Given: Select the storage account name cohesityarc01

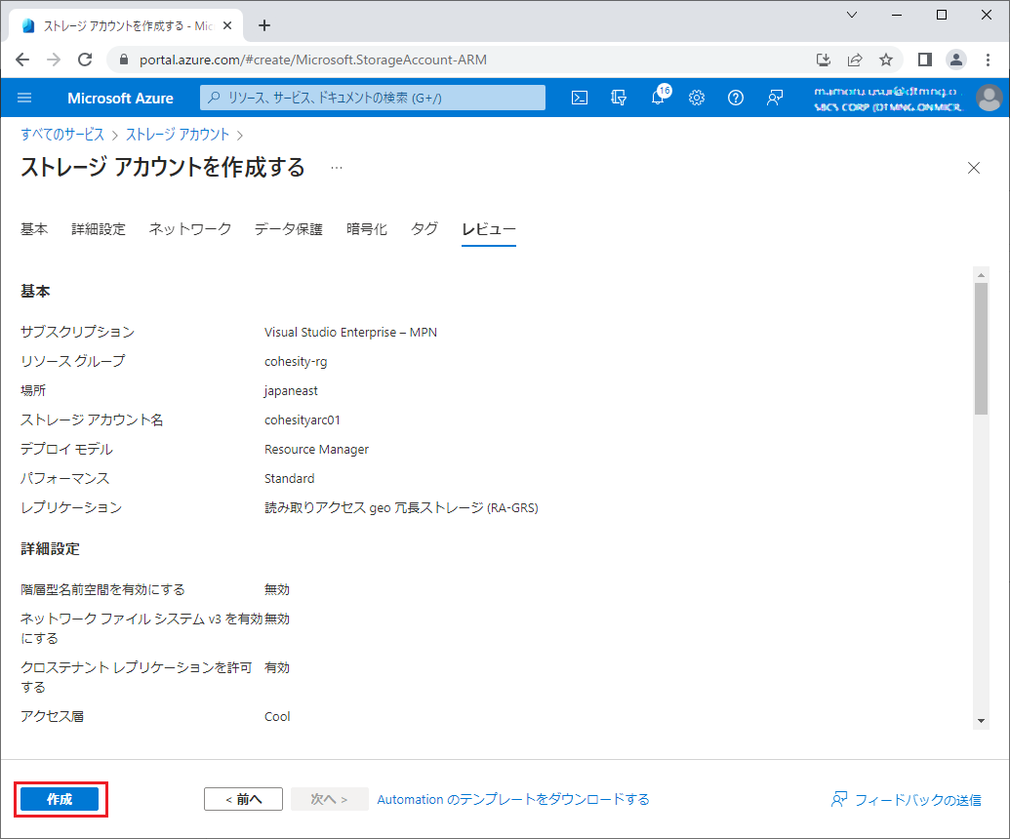Looking at the screenshot, I should [x=303, y=419].
